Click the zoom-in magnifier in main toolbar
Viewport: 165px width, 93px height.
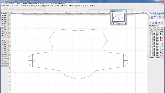pyautogui.click(x=32, y=6)
